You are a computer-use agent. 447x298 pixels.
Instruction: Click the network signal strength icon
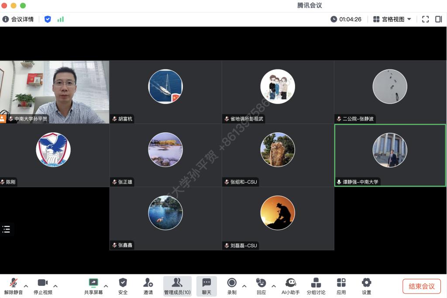[61, 19]
